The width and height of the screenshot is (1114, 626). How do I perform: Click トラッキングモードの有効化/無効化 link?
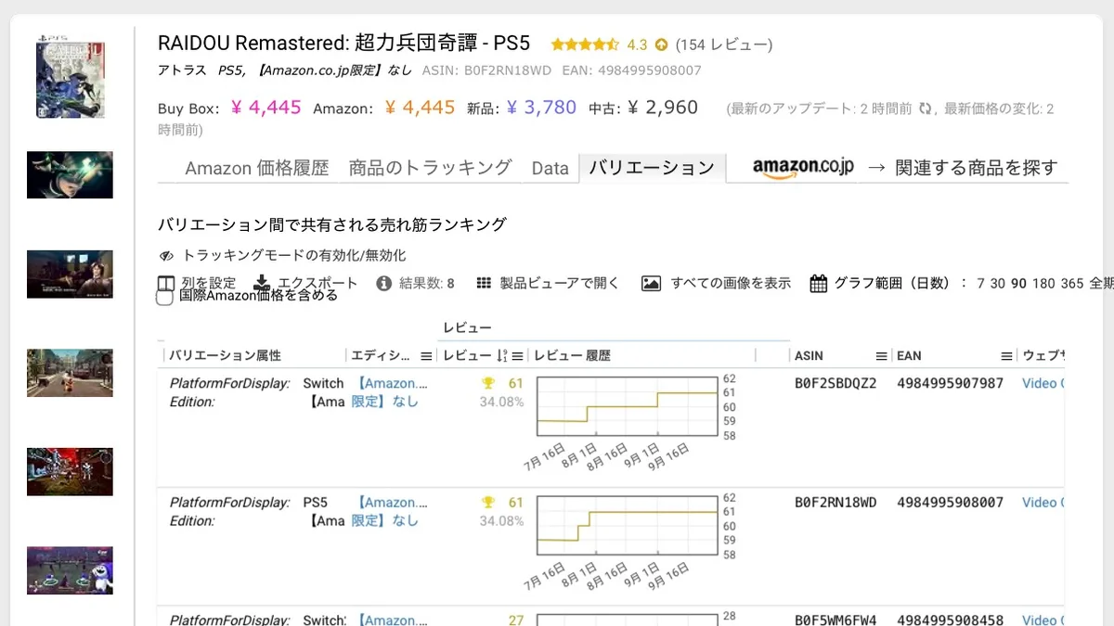[294, 255]
